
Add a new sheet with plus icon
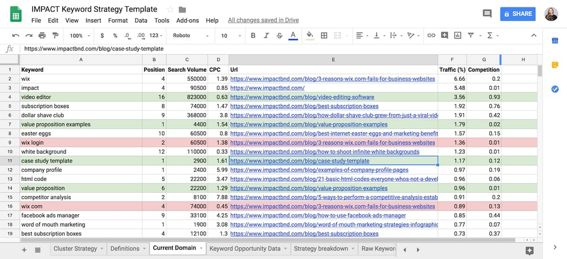[x=24, y=249]
